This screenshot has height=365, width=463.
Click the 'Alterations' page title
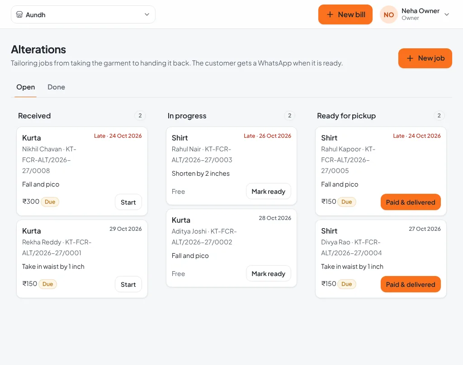coord(38,50)
